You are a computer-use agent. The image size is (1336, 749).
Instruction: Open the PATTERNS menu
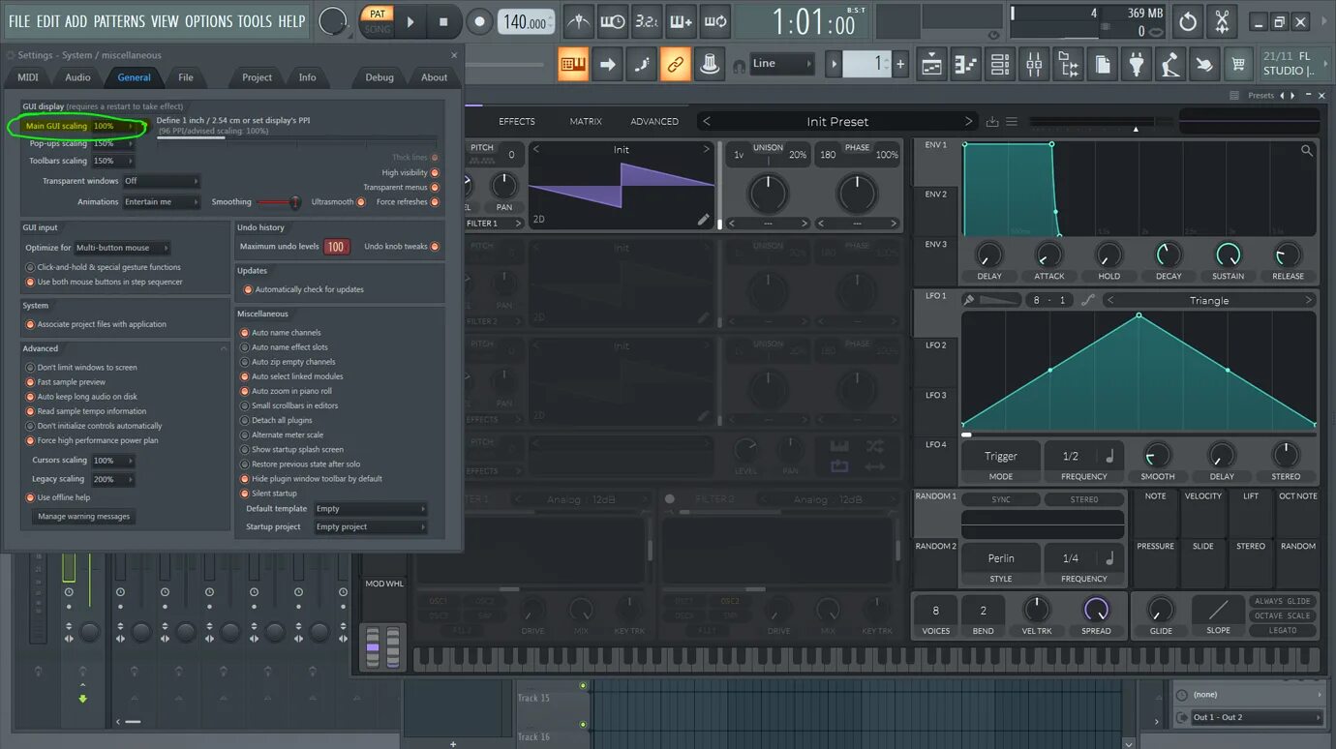(119, 21)
